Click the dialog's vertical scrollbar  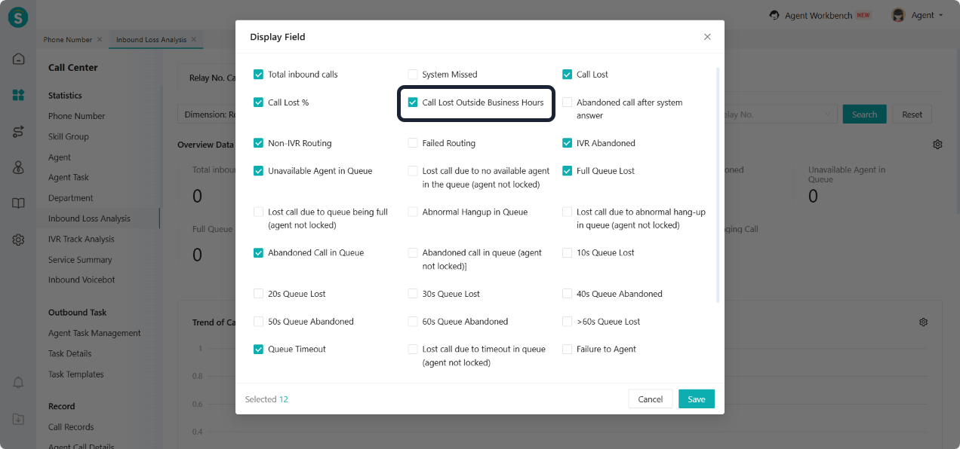718,185
